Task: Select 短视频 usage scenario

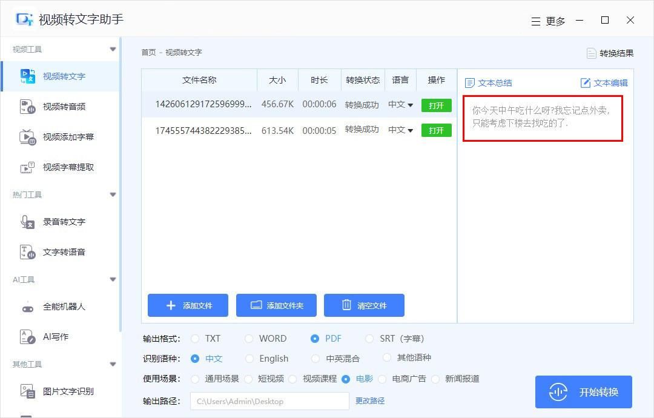Action: 249,379
